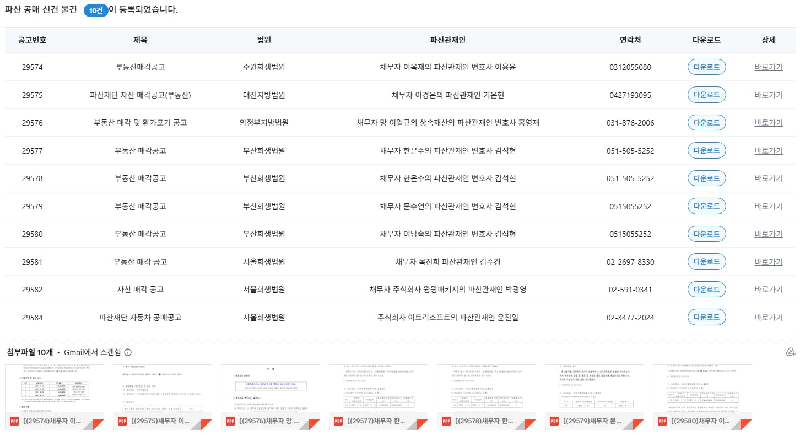The image size is (800, 436).
Task: Save all attachments to Drive icon
Action: 790,352
